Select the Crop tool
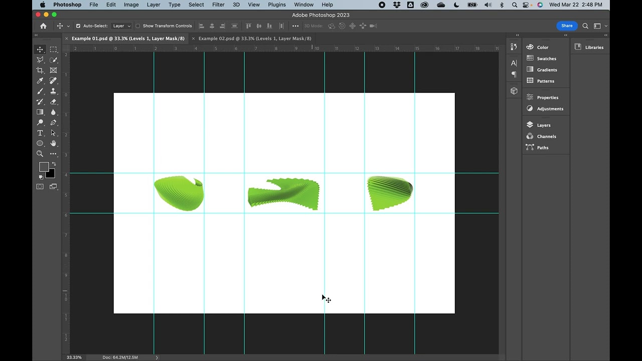Image resolution: width=642 pixels, height=361 pixels. [40, 70]
